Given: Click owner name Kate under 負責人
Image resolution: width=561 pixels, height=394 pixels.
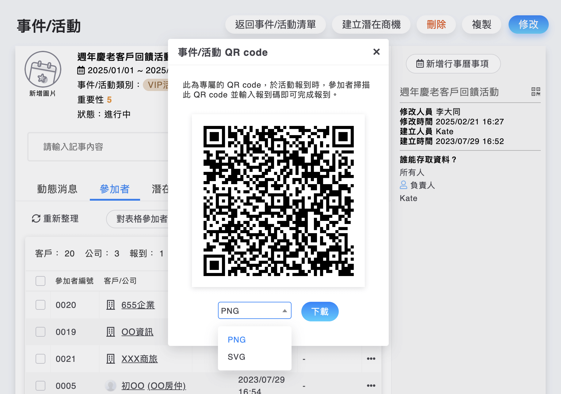Looking at the screenshot, I should click(x=409, y=198).
